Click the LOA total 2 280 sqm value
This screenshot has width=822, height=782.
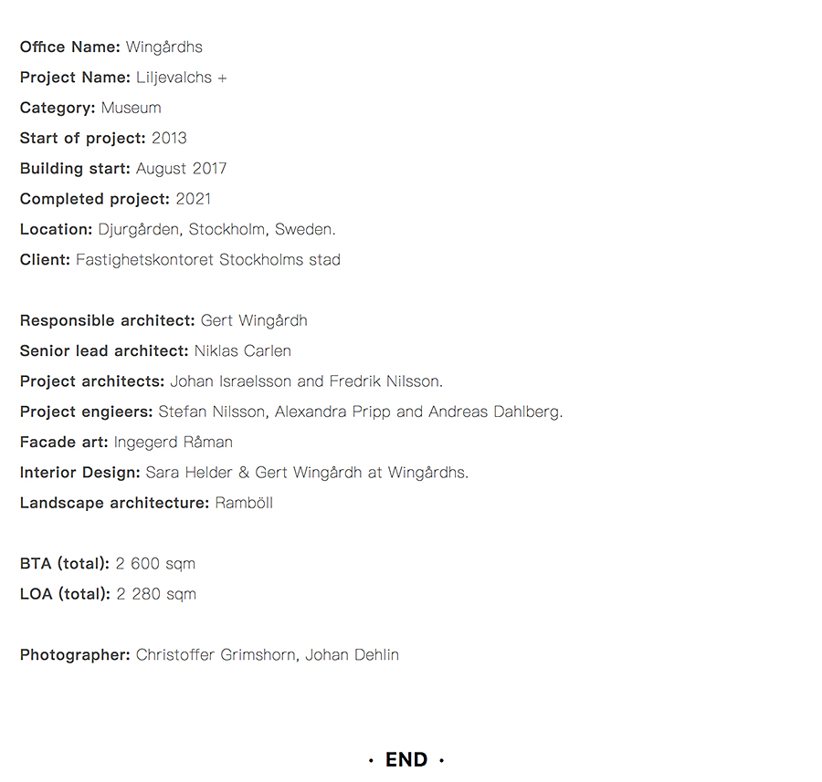click(x=156, y=594)
